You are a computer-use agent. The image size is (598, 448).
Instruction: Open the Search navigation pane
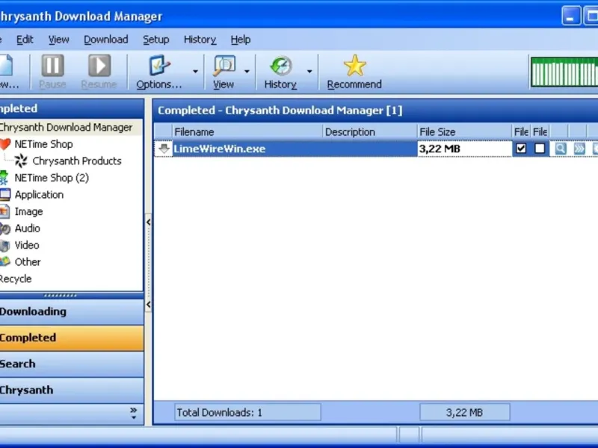coord(72,364)
